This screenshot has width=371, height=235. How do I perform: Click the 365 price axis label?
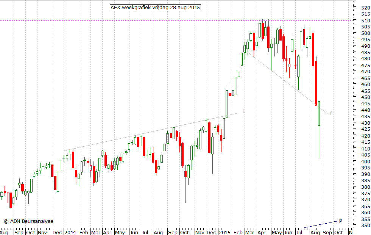(x=366, y=207)
